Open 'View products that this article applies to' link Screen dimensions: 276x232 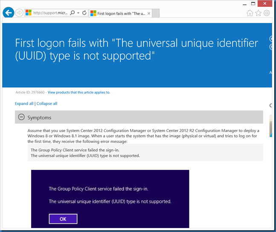coord(79,92)
